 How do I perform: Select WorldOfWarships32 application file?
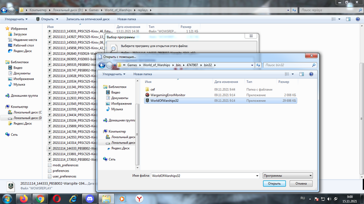coord(220,100)
